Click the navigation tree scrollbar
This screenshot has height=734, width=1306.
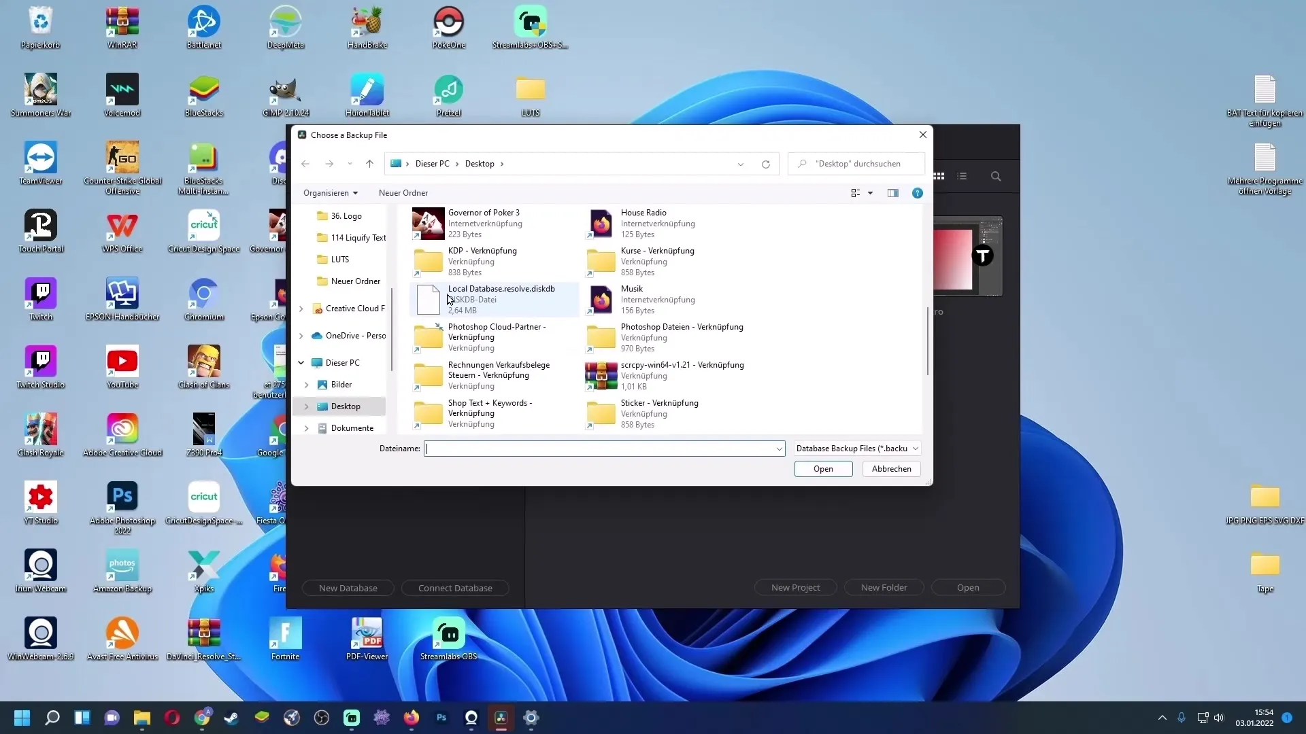(x=392, y=330)
